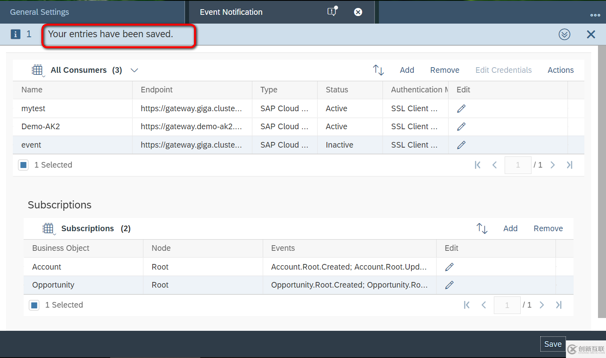Image resolution: width=606 pixels, height=358 pixels.
Task: Switch to the General Settings tab
Action: tap(39, 12)
